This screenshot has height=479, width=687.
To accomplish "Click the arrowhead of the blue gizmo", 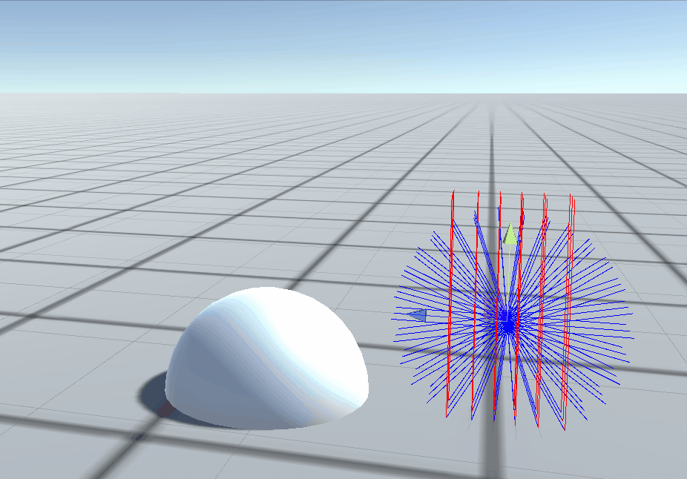I will [x=415, y=313].
